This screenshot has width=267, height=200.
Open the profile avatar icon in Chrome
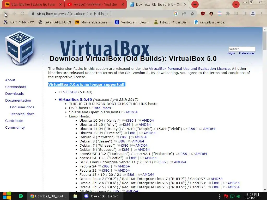253,14
